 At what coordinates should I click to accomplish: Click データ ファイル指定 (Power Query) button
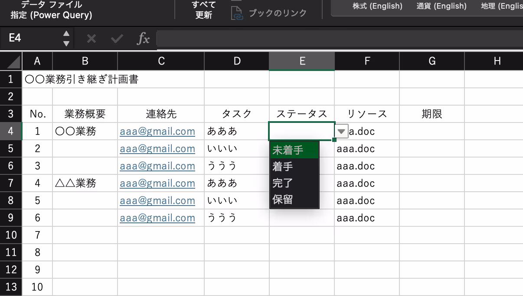pyautogui.click(x=52, y=10)
